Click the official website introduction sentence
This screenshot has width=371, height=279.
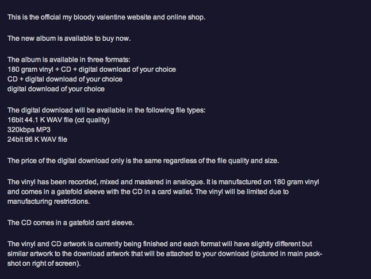coord(106,17)
